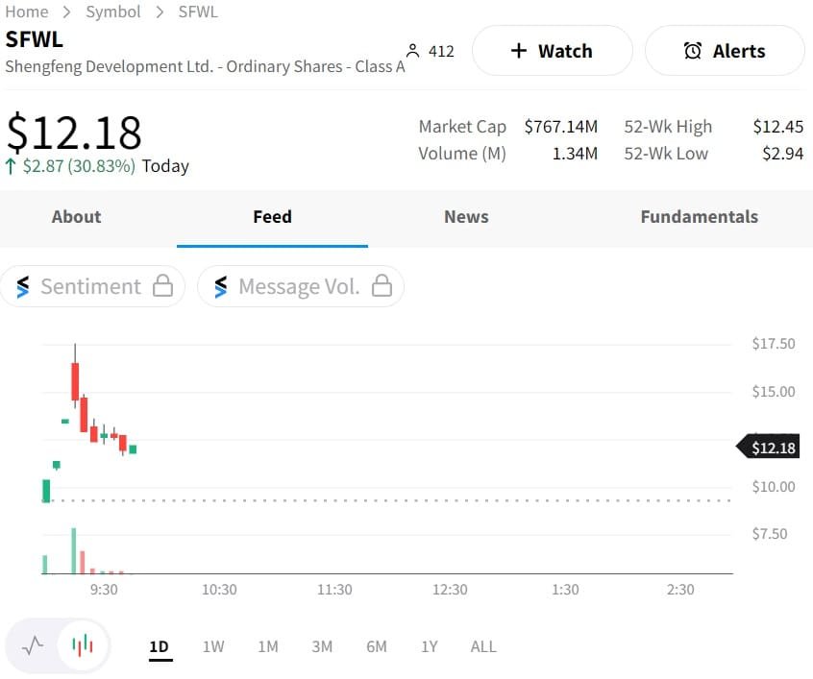The image size is (813, 679).
Task: Switch chart to 3M range
Action: point(322,646)
